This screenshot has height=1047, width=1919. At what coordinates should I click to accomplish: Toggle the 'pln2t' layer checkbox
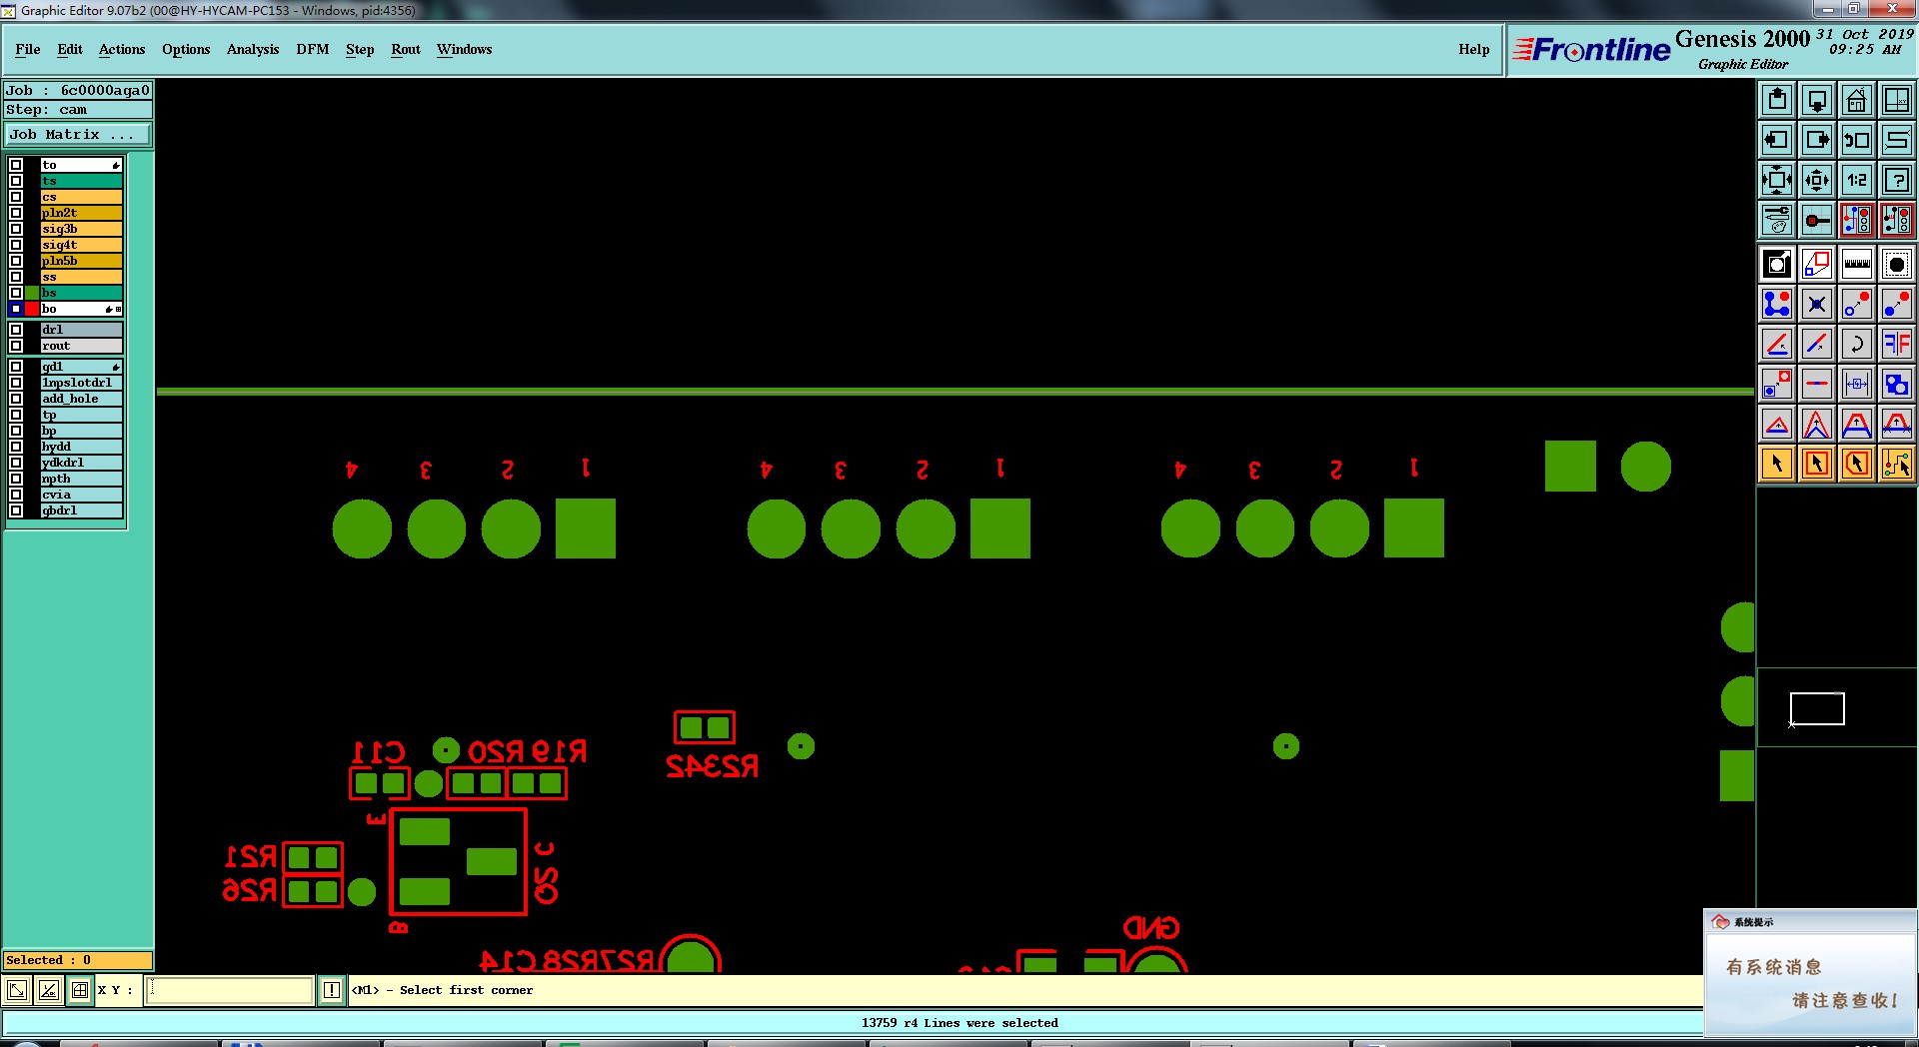click(16, 213)
